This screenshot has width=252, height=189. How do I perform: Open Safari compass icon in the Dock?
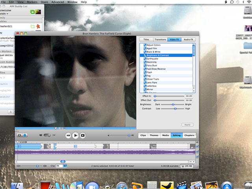click(122, 186)
